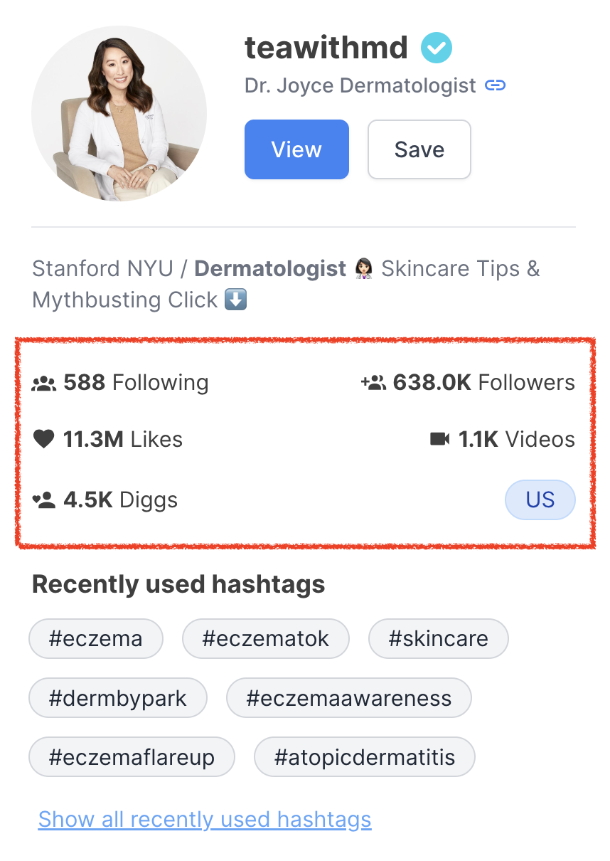Screen dimensions: 610x861
Task: Click the teawithmd profile photo
Action: tap(119, 114)
